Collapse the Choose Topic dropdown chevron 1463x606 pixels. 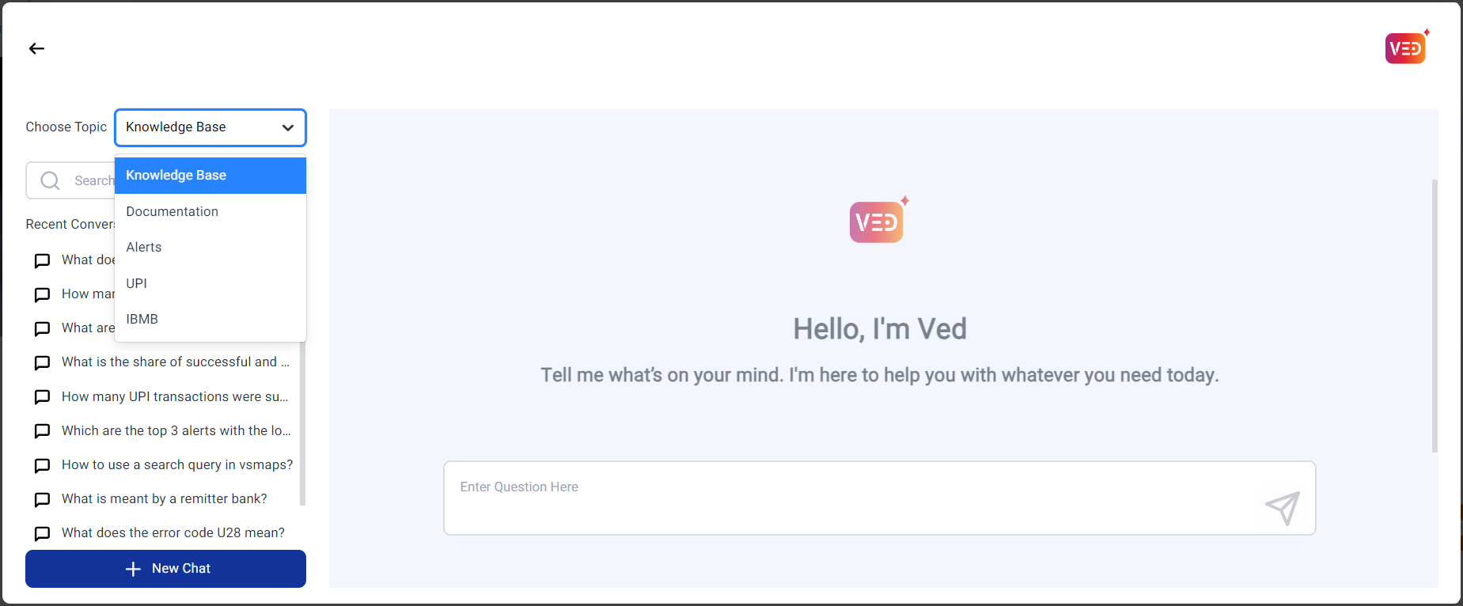[x=288, y=127]
